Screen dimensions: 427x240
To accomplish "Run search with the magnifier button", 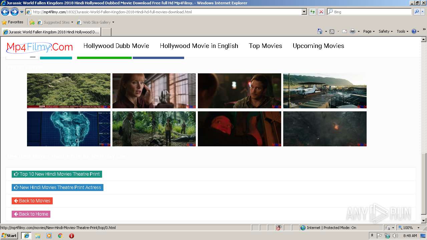I will click(x=416, y=12).
